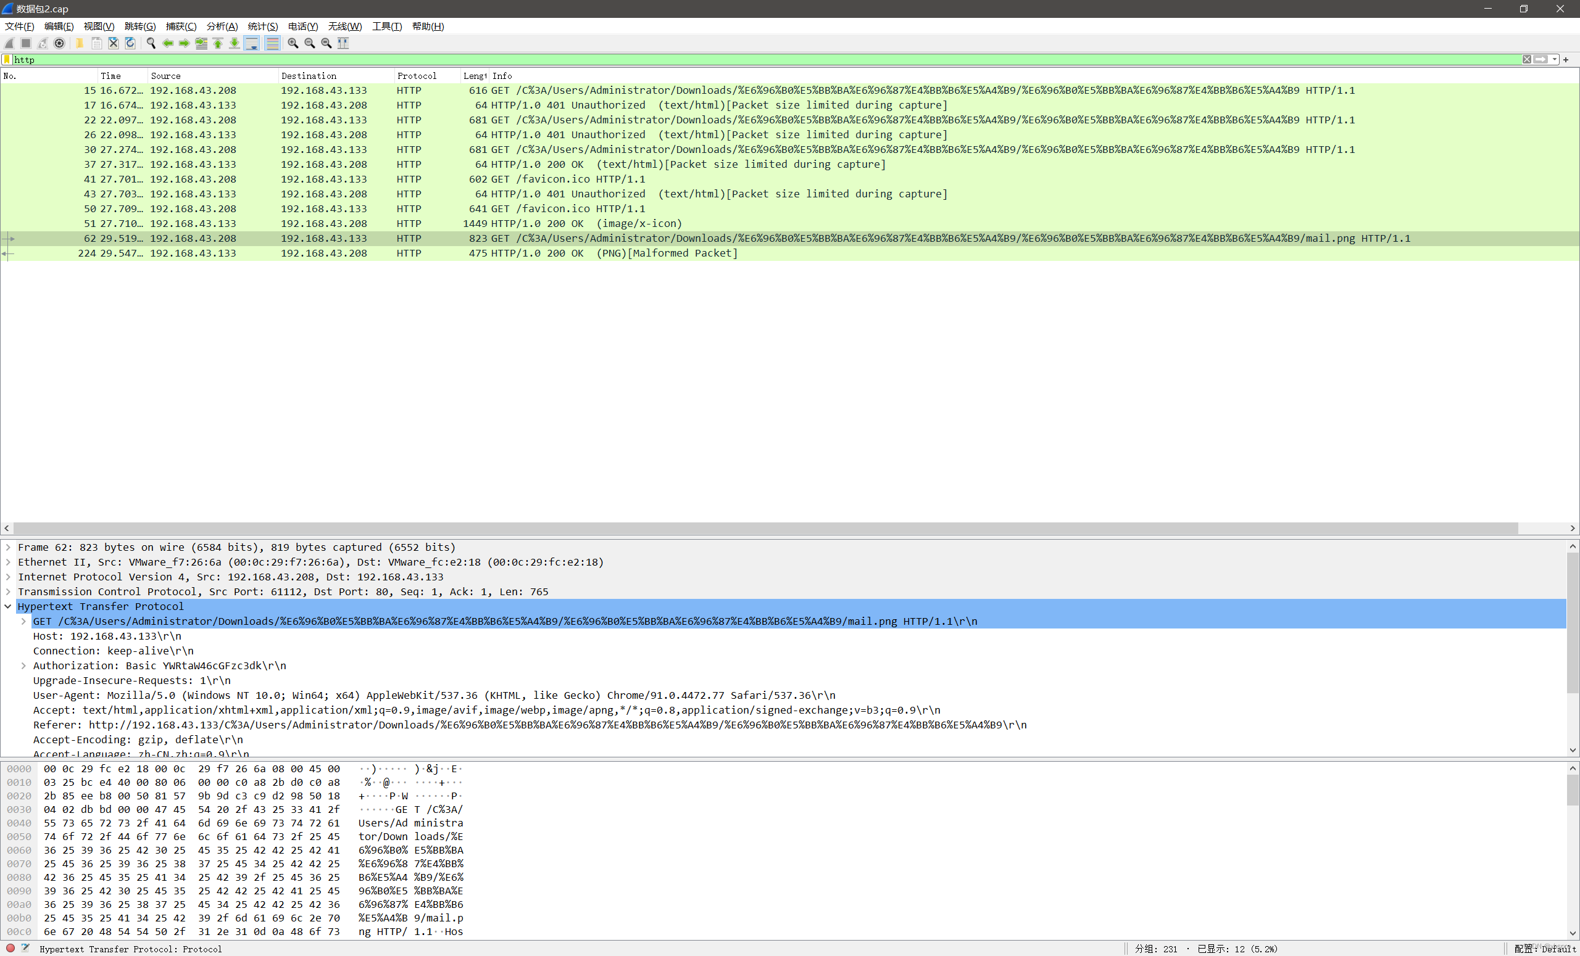Open the 文件(F) menu
The width and height of the screenshot is (1580, 956).
pos(19,27)
